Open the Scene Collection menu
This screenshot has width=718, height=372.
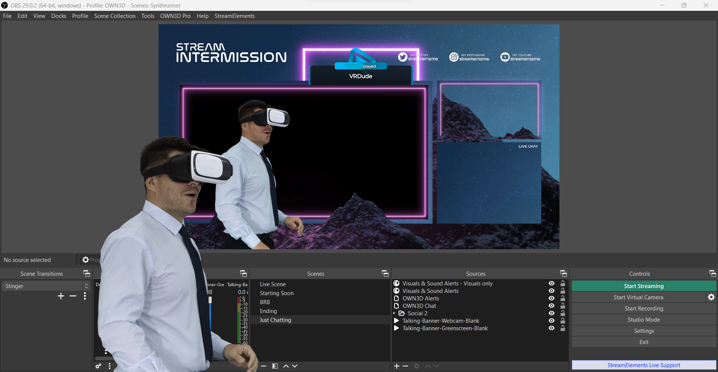115,16
